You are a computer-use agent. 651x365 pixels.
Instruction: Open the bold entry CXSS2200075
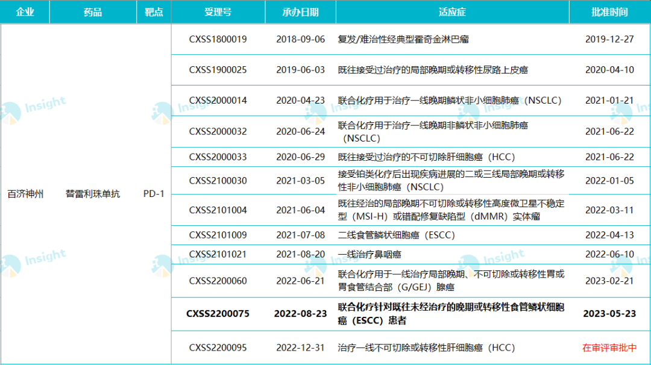click(x=218, y=314)
